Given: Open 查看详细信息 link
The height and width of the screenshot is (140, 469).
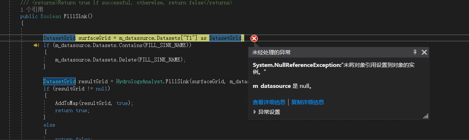Looking at the screenshot, I should [269, 102].
